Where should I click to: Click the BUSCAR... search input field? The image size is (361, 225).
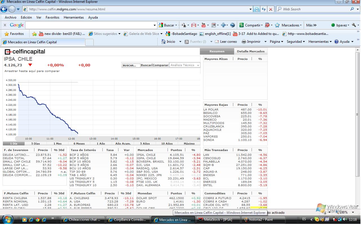[131, 65]
